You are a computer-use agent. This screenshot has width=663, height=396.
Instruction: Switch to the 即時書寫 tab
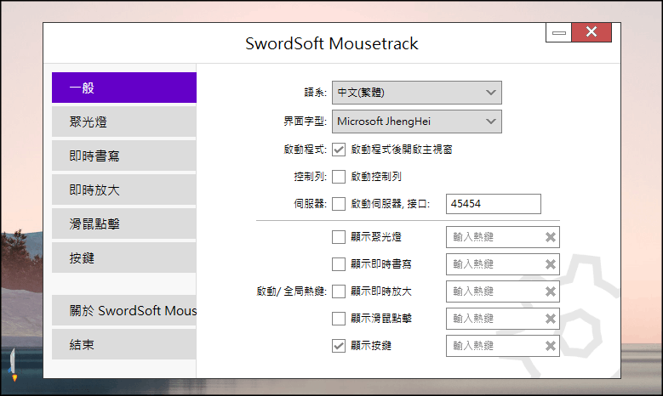[124, 156]
